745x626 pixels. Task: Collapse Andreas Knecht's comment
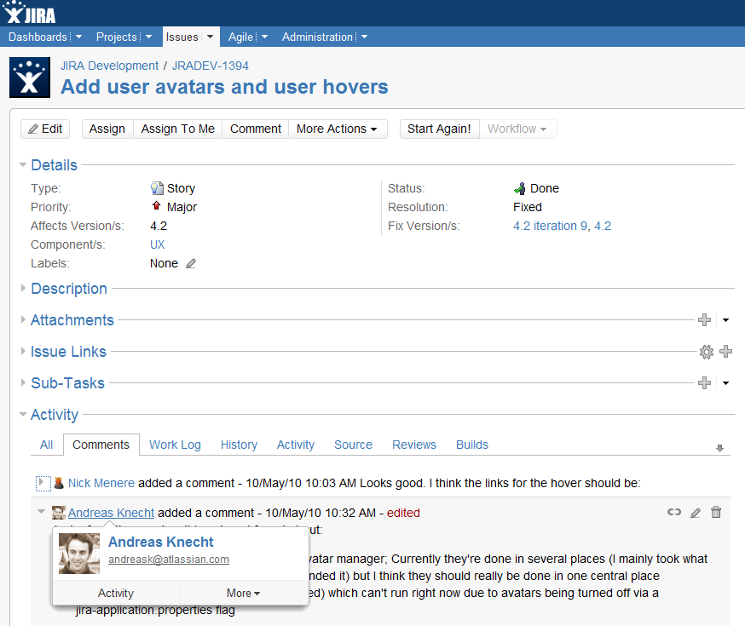[41, 512]
